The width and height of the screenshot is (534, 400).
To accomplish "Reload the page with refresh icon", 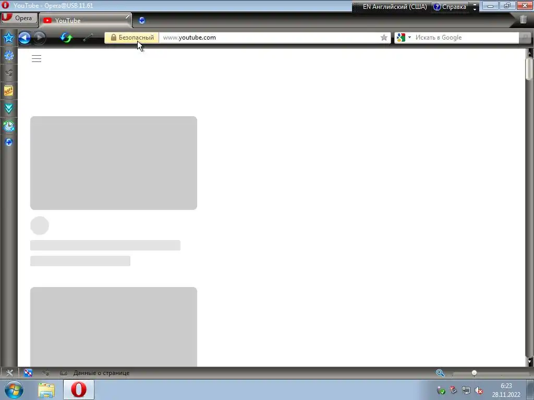I will [x=66, y=37].
